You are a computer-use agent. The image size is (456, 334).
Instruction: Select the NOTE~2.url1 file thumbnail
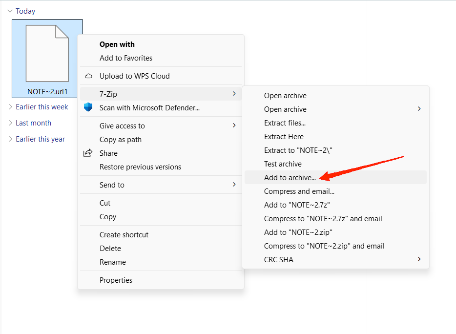coord(47,54)
